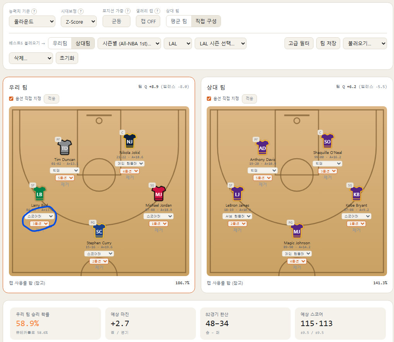Open the help icon beside 포지션 가중
Screen dimensions: 394x342
128,11
